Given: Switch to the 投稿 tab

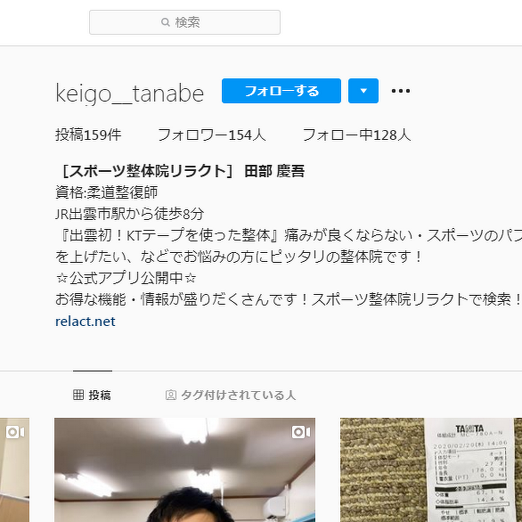Looking at the screenshot, I should point(92,395).
